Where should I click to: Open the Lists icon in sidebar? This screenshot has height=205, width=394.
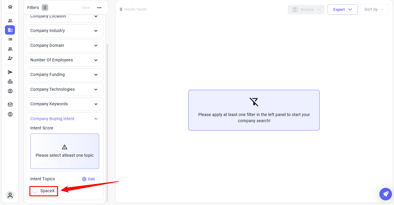pos(10,39)
